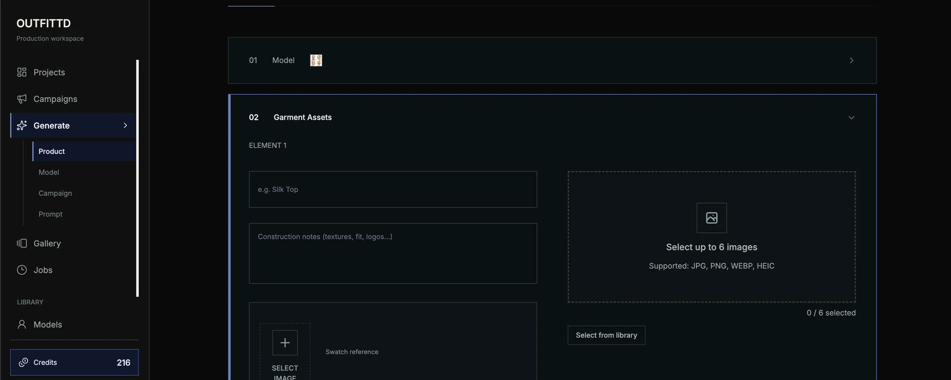Click the credits value '216'
Viewport: 951px width, 380px height.
click(124, 362)
